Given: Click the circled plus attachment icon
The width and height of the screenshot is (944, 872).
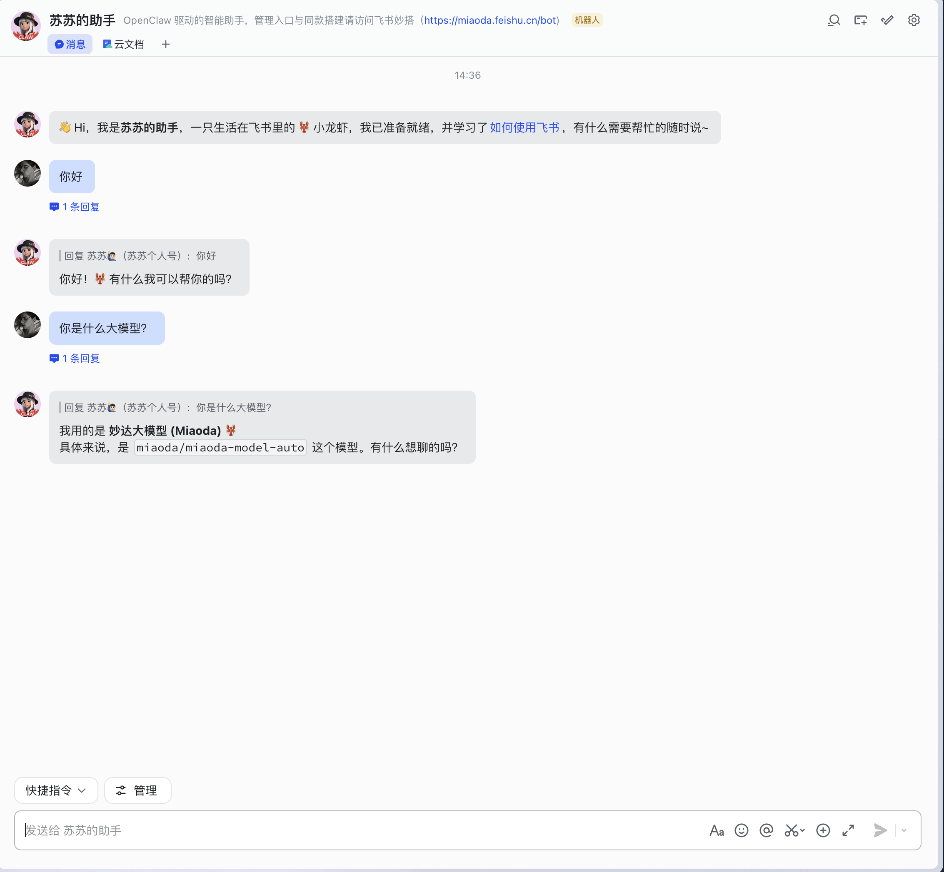Looking at the screenshot, I should pos(823,830).
